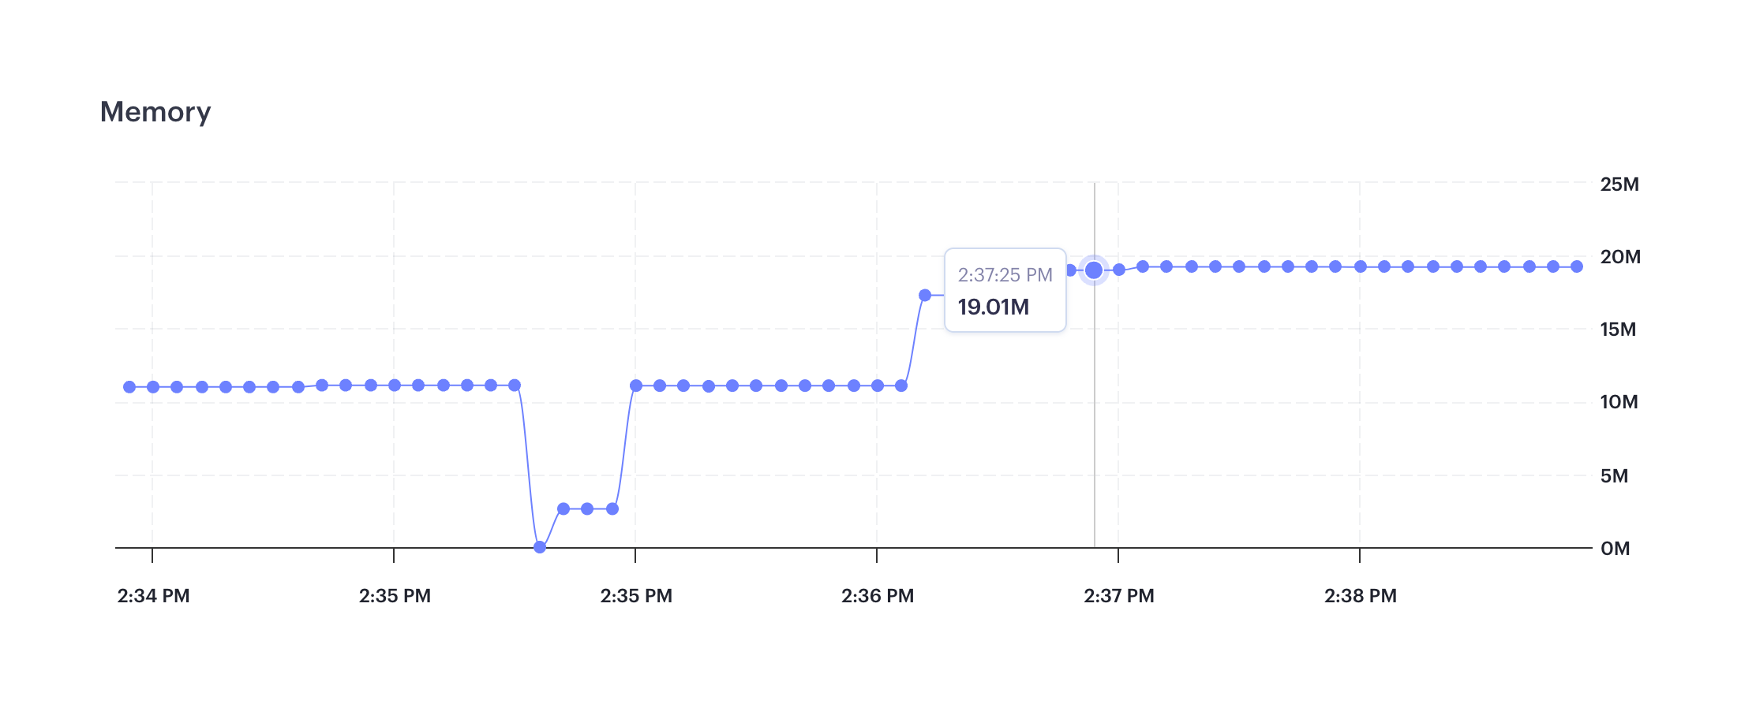Click the 10M y-axis label
The image size is (1741, 704).
click(x=1619, y=402)
